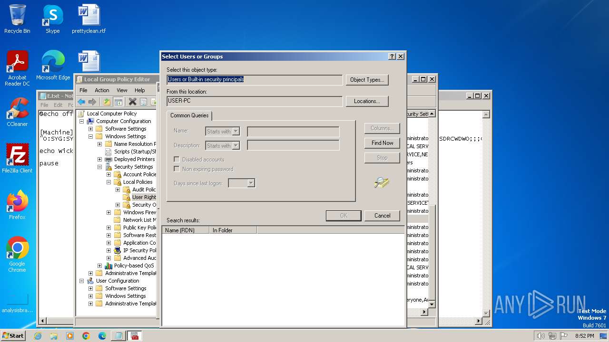Click Description query text field
Screen dimensions: 609x342
pyautogui.click(x=293, y=146)
